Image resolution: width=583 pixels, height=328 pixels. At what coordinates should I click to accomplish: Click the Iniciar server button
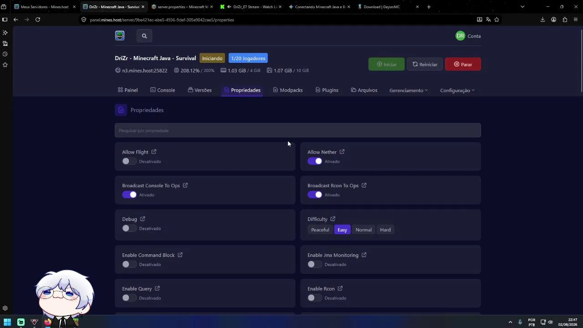pyautogui.click(x=386, y=64)
